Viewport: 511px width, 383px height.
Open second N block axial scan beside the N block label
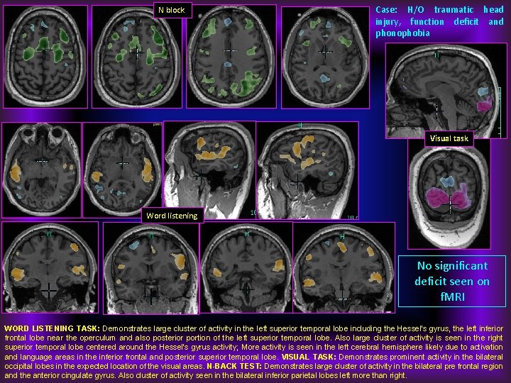point(137,56)
